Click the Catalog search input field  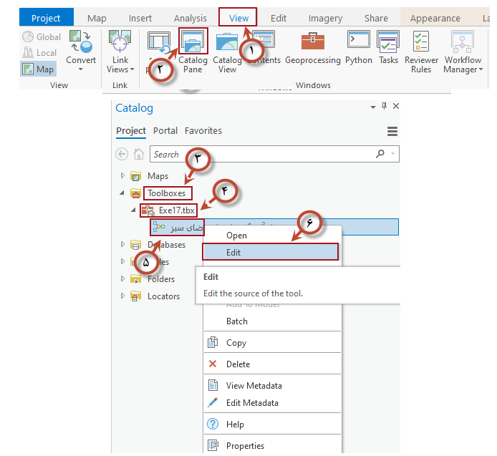[261, 154]
